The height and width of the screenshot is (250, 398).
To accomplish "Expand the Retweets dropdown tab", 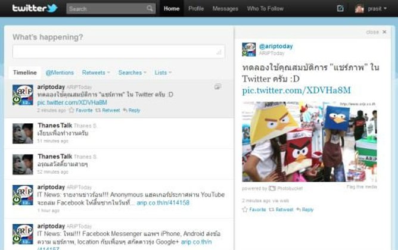I will 96,73.
